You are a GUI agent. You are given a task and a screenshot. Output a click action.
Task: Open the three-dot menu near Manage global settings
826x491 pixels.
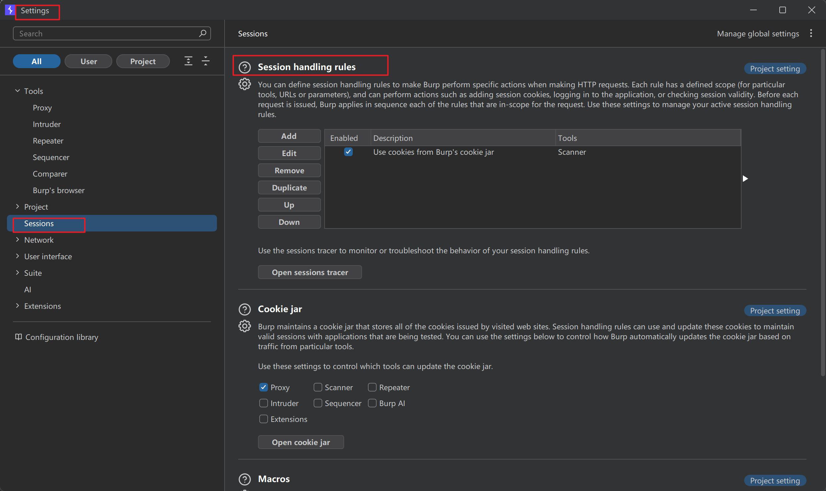pos(811,33)
